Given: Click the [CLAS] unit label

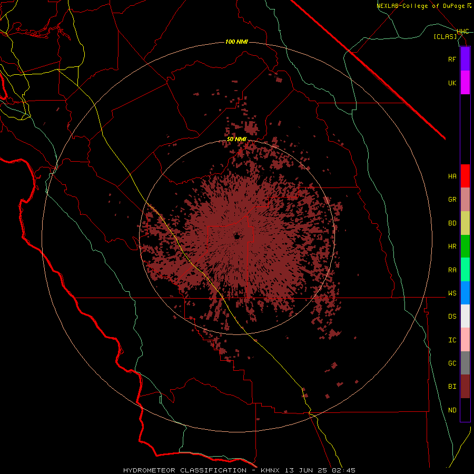Looking at the screenshot, I should tap(445, 37).
